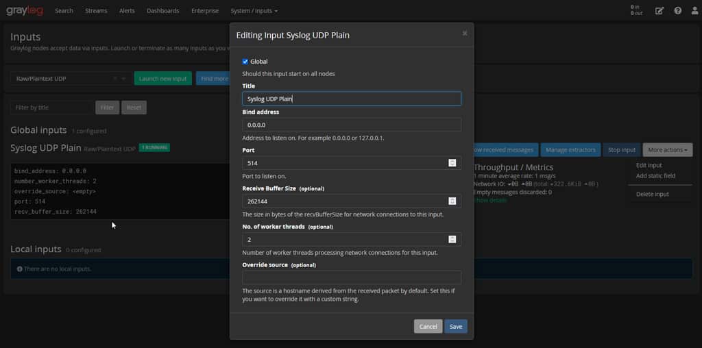Click the 'port: 514' config line
Viewport: 702px width, 348px height.
tap(29, 201)
